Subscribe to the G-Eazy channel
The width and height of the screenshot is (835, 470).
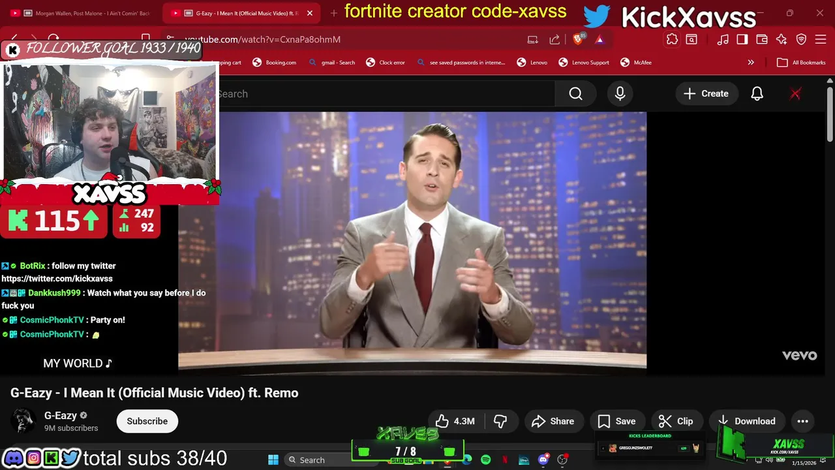(147, 421)
